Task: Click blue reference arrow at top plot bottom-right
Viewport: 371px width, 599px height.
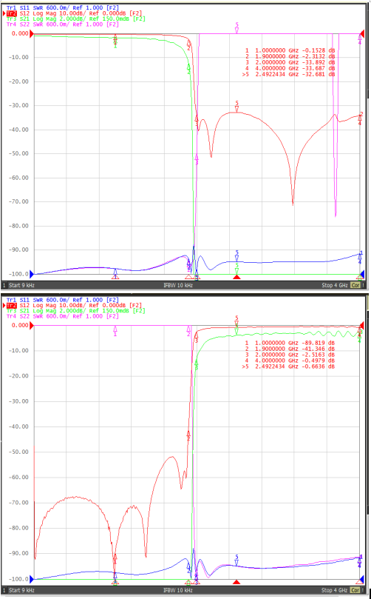Action: 362,273
